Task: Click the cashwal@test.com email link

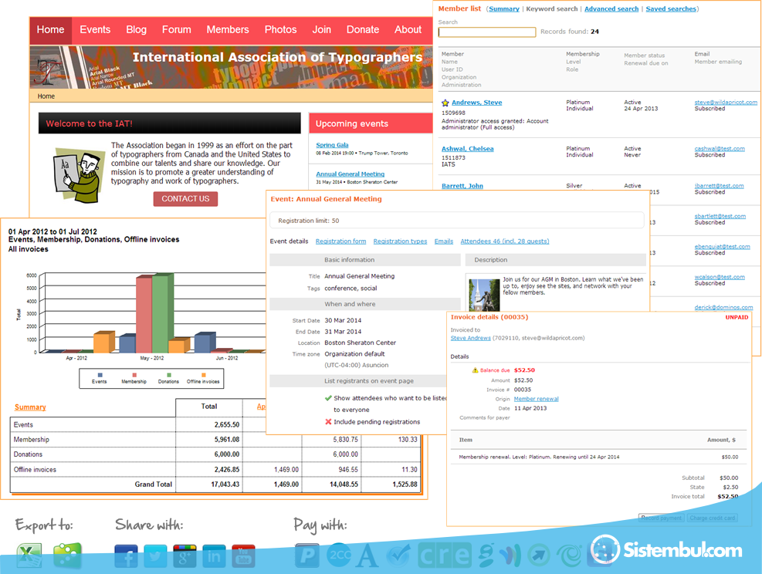Action: click(720, 149)
